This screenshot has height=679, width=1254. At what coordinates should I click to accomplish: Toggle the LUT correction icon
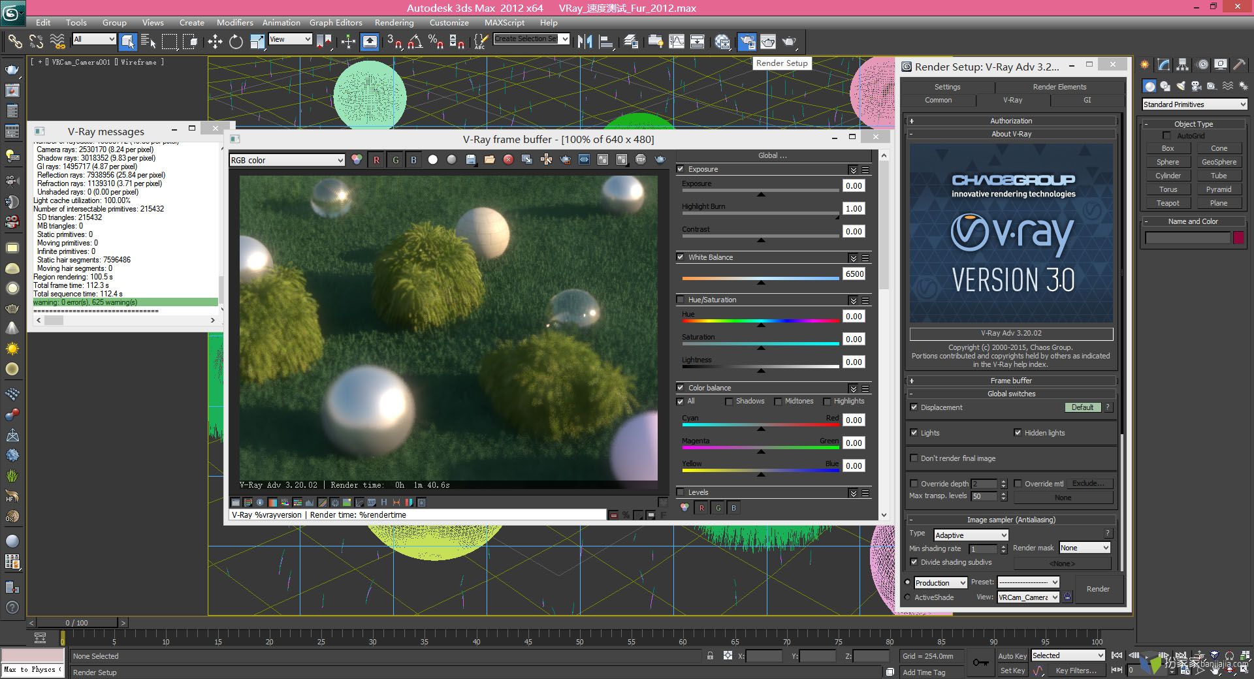(372, 503)
